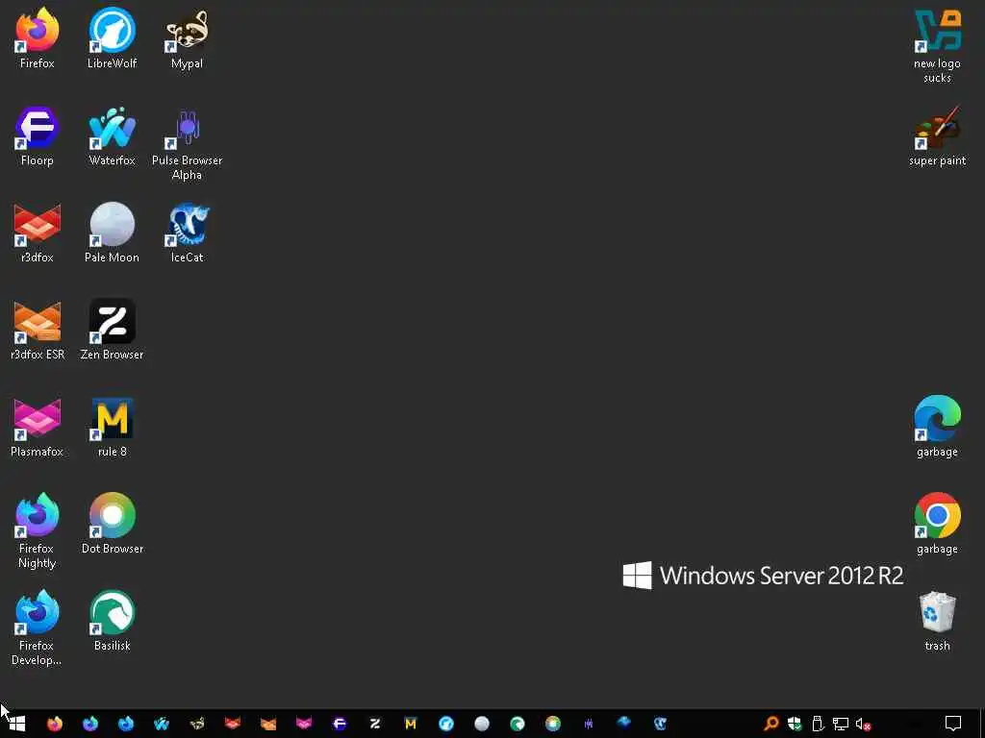Image resolution: width=985 pixels, height=738 pixels.
Task: Launch Pale Moon from the taskbar
Action: [482, 724]
